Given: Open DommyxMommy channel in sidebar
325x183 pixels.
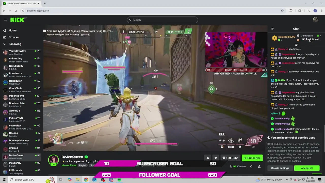Looking at the screenshot, I should 22,142.
